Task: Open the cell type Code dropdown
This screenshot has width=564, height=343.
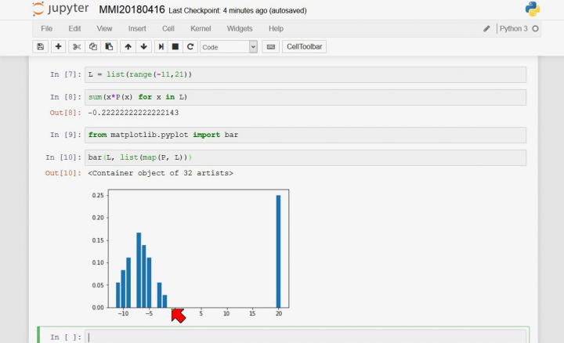Action: point(229,47)
